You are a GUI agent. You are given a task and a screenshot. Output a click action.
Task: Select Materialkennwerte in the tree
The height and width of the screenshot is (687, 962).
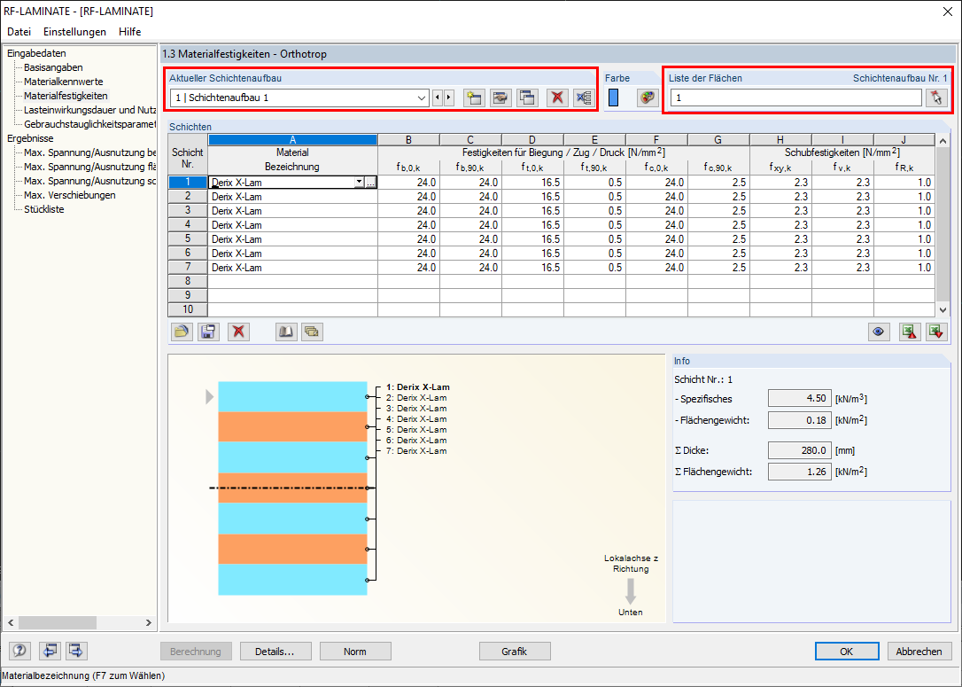click(63, 82)
